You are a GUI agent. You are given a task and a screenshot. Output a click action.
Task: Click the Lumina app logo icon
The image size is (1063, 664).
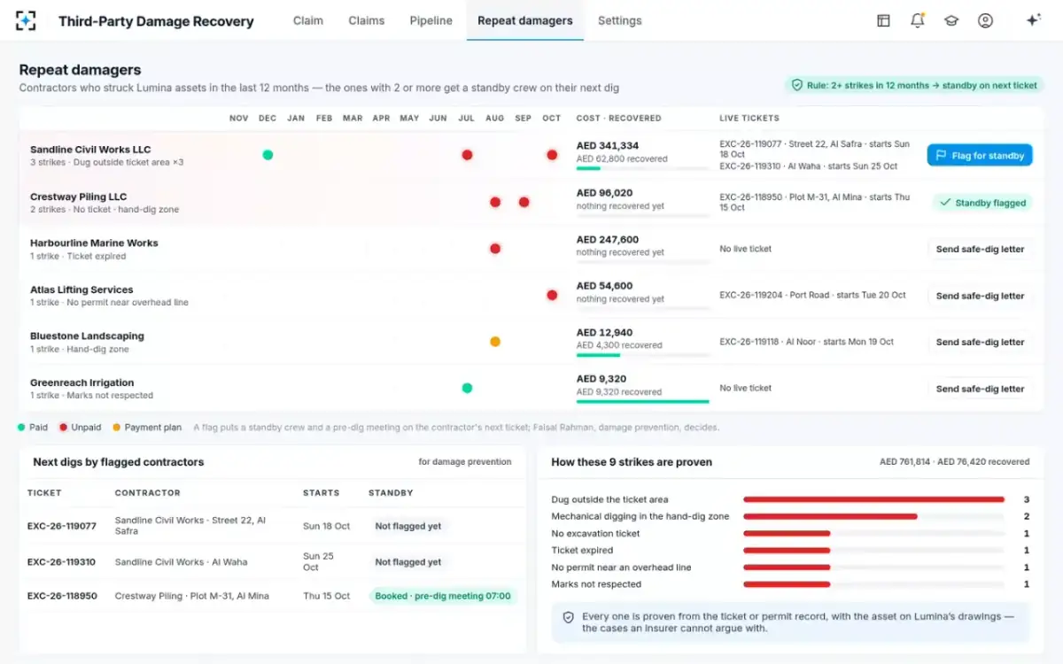pos(27,20)
